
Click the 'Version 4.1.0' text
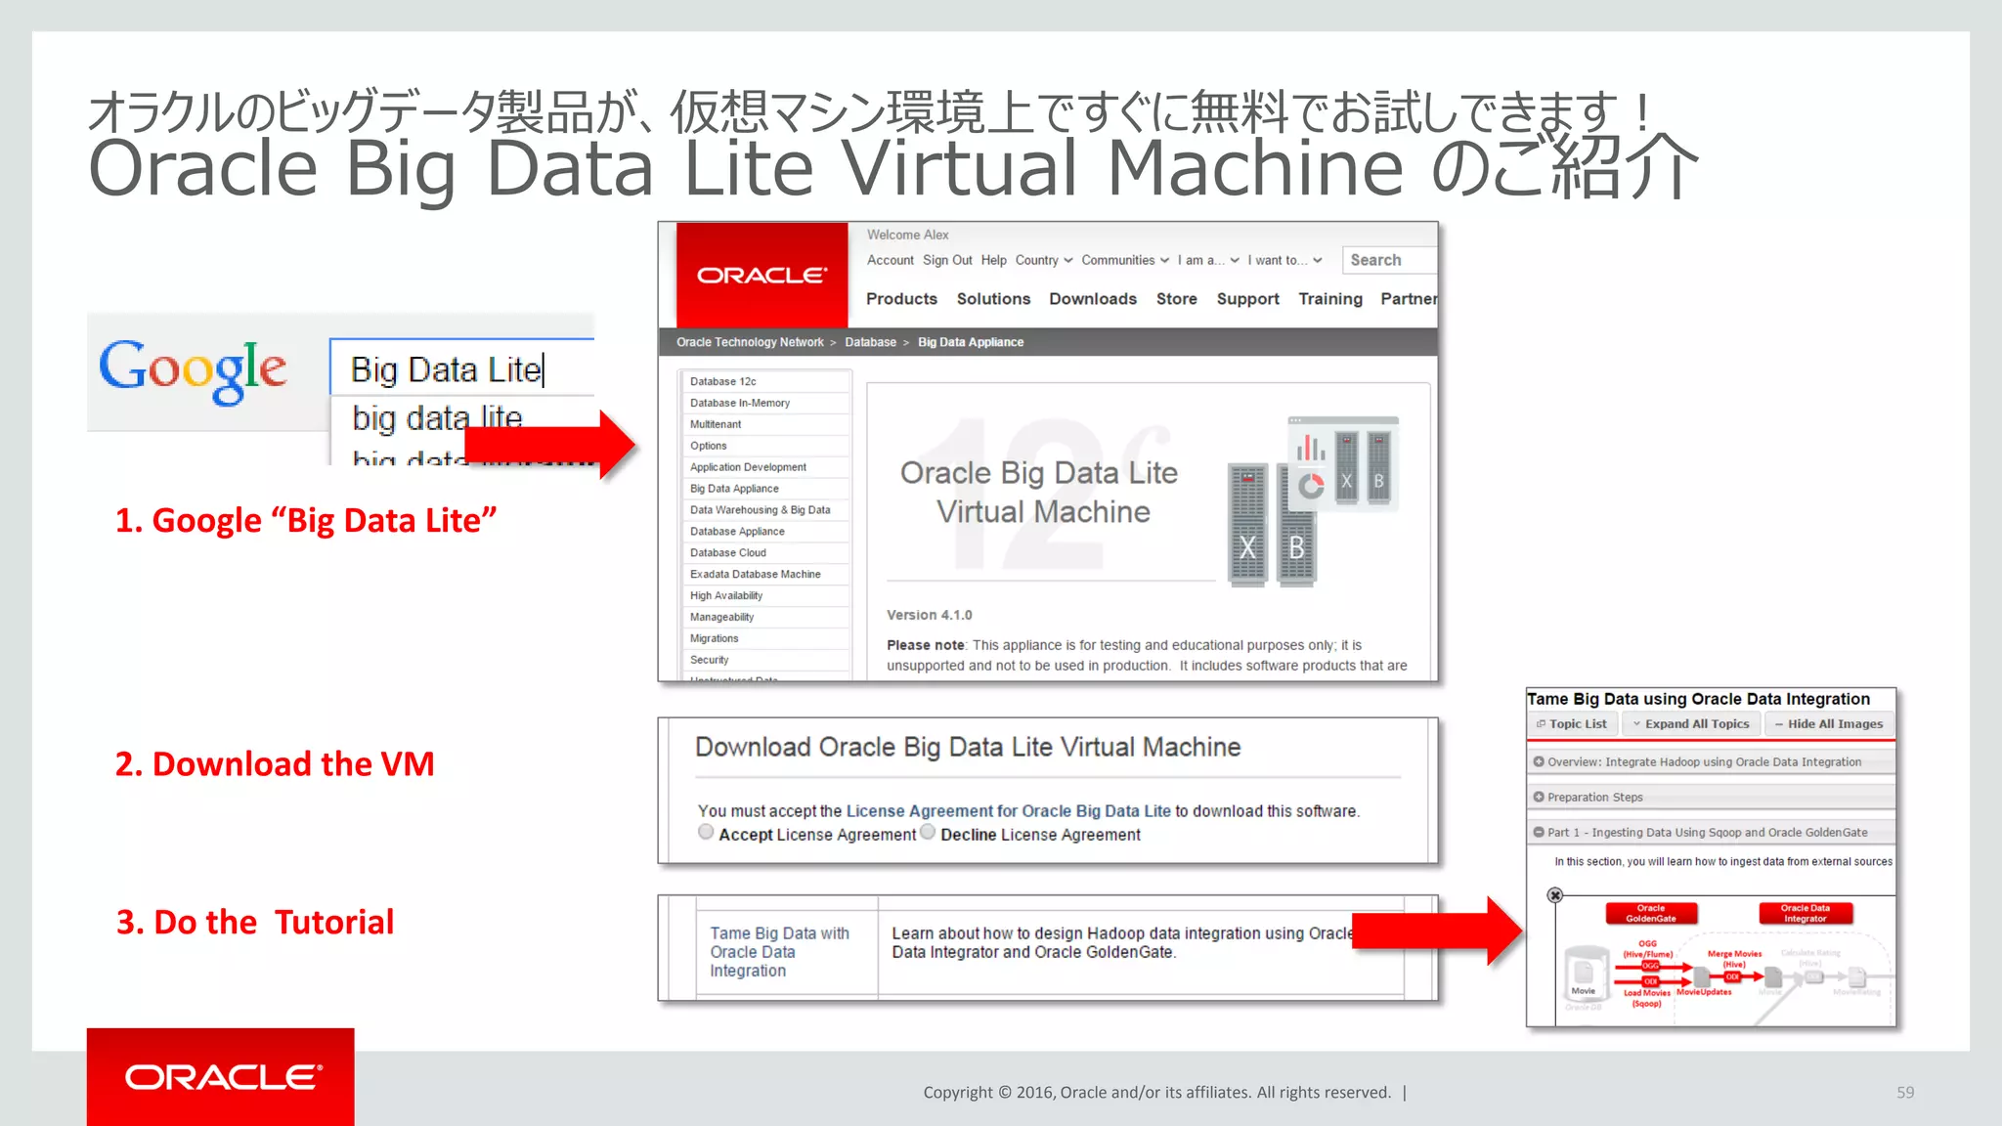tap(929, 615)
